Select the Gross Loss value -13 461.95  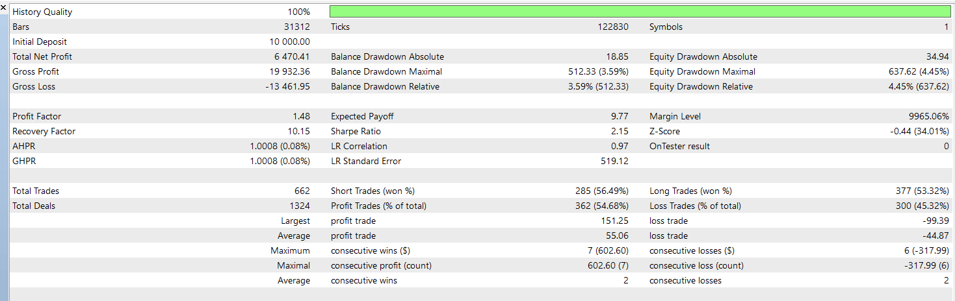(287, 86)
